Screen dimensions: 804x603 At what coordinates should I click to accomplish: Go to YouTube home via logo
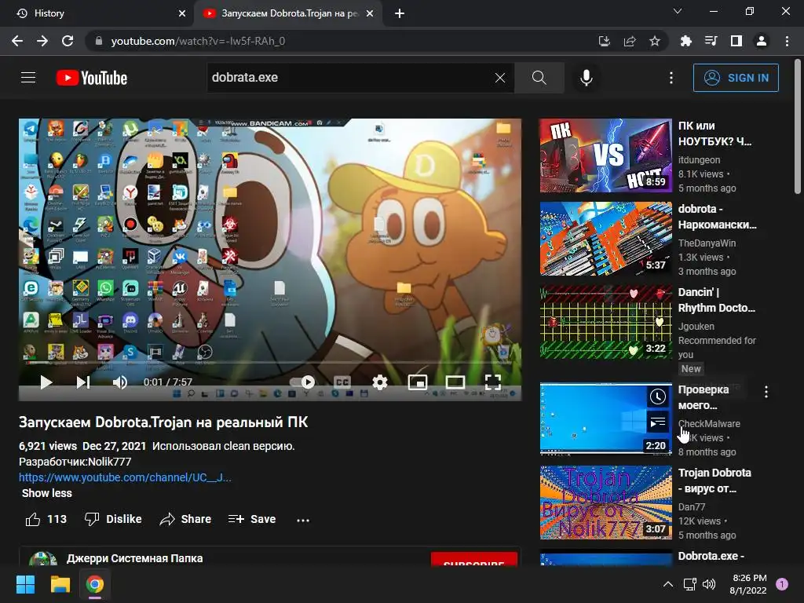(92, 78)
